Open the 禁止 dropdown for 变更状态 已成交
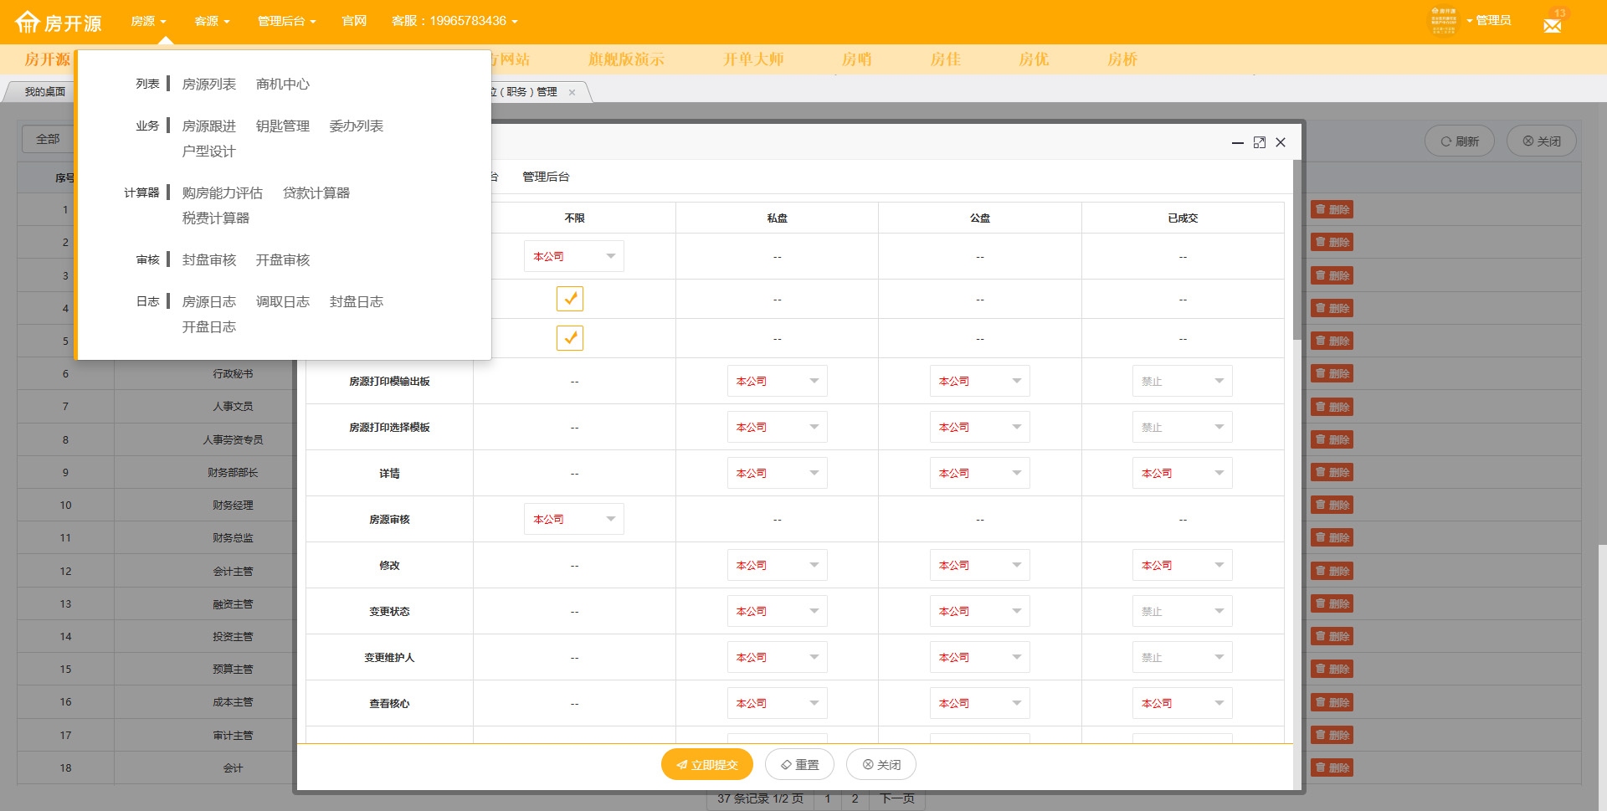The width and height of the screenshot is (1607, 811). [x=1182, y=611]
